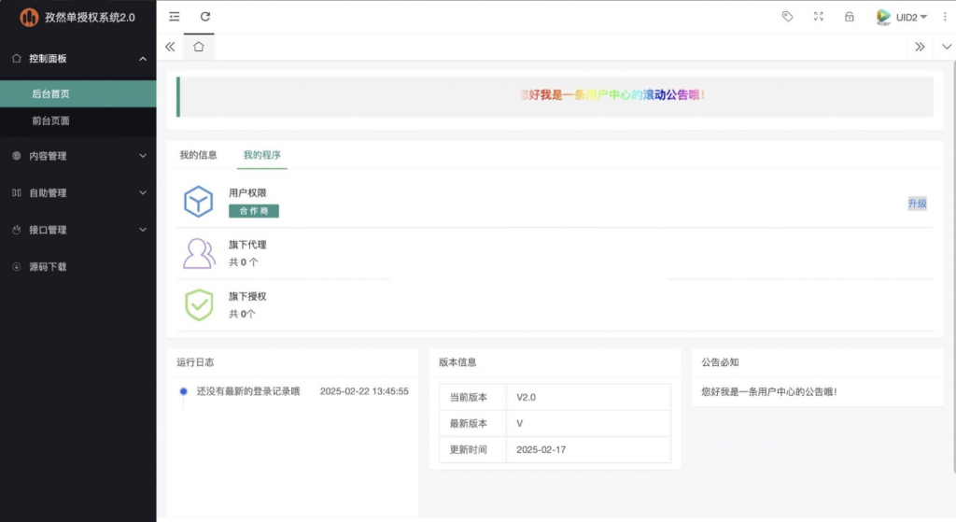The width and height of the screenshot is (956, 522).
Task: Toggle the sidebar collapse menu icon
Action: pyautogui.click(x=175, y=17)
